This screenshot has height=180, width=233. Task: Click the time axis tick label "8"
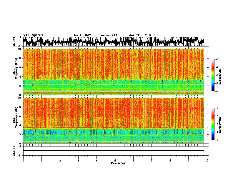click(170, 161)
